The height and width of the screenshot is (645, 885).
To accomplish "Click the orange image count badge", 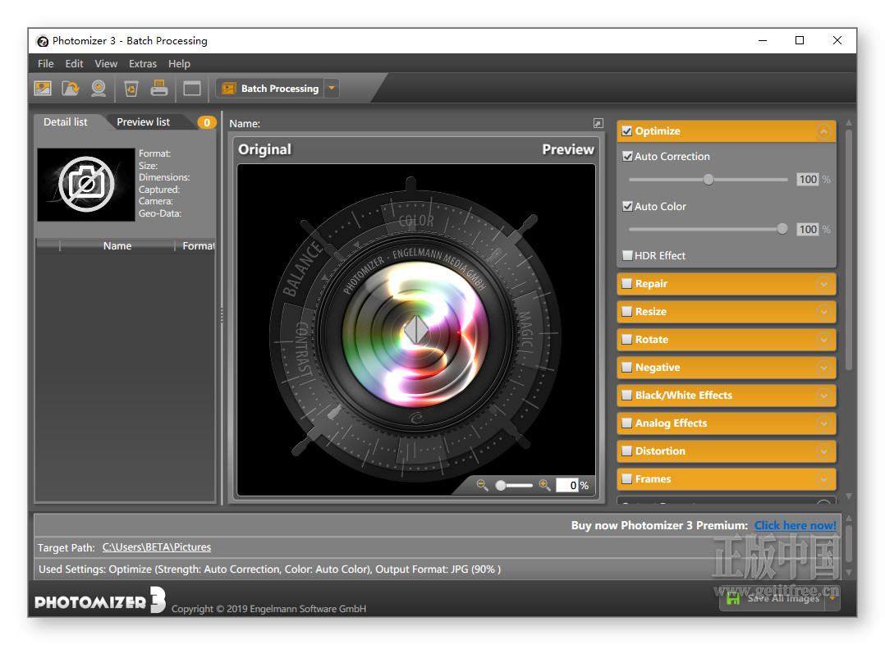I will (x=207, y=122).
